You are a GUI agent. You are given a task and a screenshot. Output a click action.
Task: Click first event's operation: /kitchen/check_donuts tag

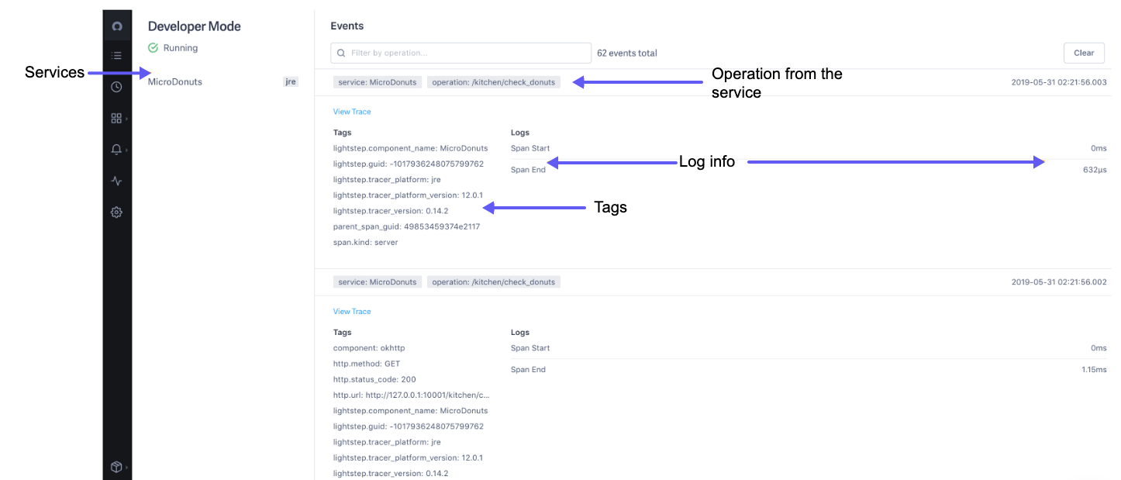tap(493, 82)
